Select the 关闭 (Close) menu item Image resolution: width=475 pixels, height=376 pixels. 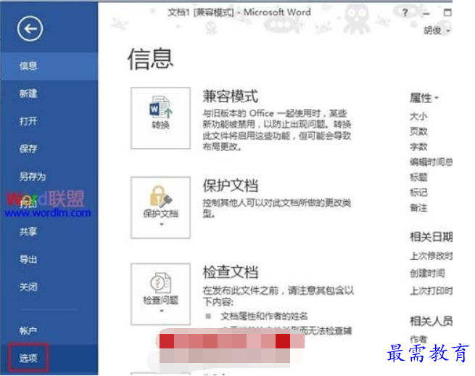tap(49, 287)
